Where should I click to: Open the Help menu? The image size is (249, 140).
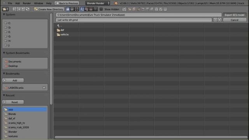coord(49,3)
